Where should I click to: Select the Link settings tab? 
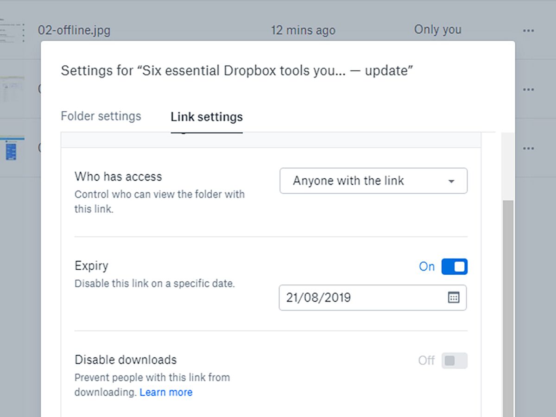coord(206,117)
